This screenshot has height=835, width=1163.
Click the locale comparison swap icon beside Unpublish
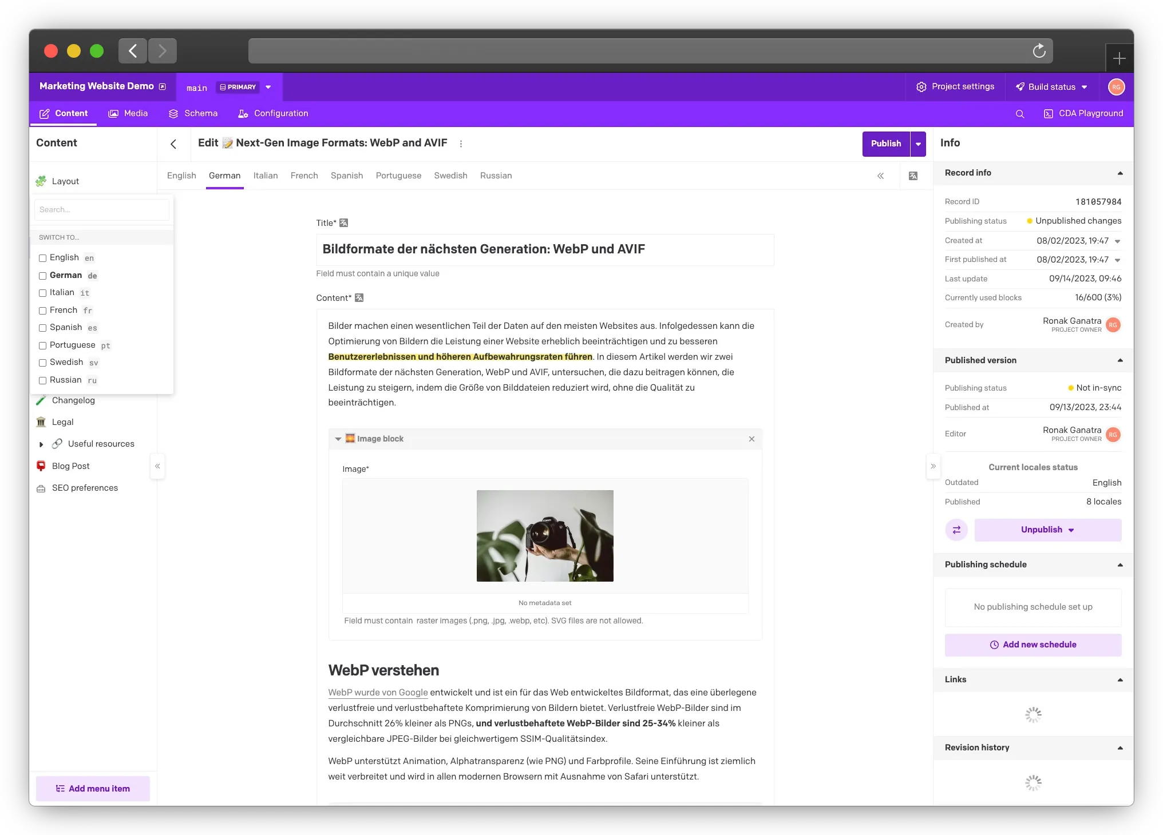[x=956, y=530]
